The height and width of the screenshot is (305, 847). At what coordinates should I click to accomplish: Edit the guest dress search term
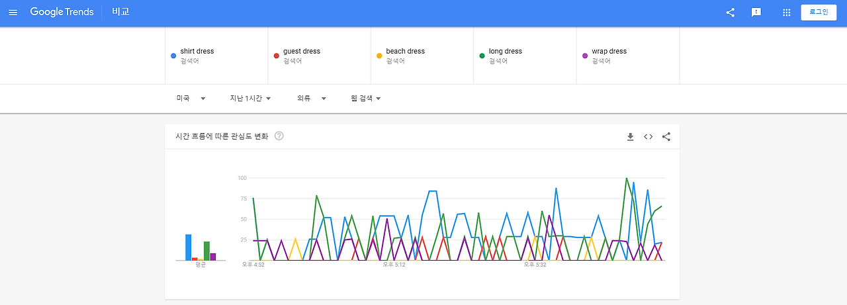pyautogui.click(x=320, y=56)
